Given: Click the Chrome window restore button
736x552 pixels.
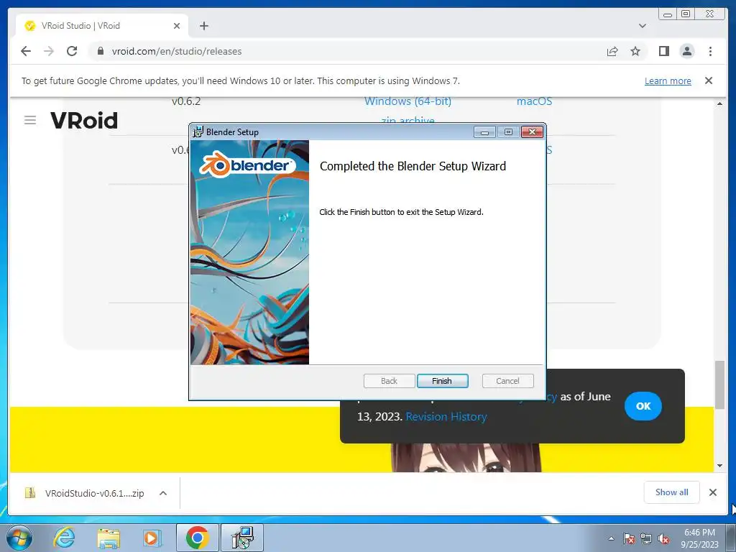Looking at the screenshot, I should (686, 14).
